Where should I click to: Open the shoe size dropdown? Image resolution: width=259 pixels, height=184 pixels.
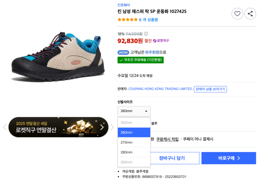[134, 111]
